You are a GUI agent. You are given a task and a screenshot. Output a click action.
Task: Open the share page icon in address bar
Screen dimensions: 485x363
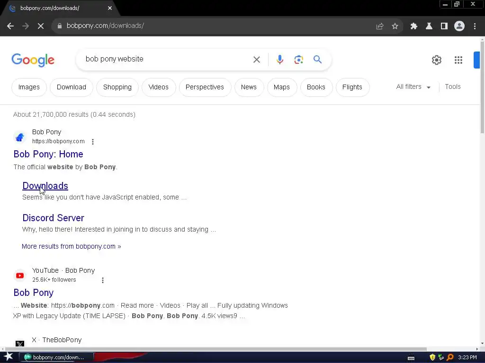(x=380, y=26)
